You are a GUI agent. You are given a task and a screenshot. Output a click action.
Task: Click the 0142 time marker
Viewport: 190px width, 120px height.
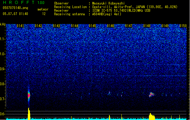coord(38,26)
